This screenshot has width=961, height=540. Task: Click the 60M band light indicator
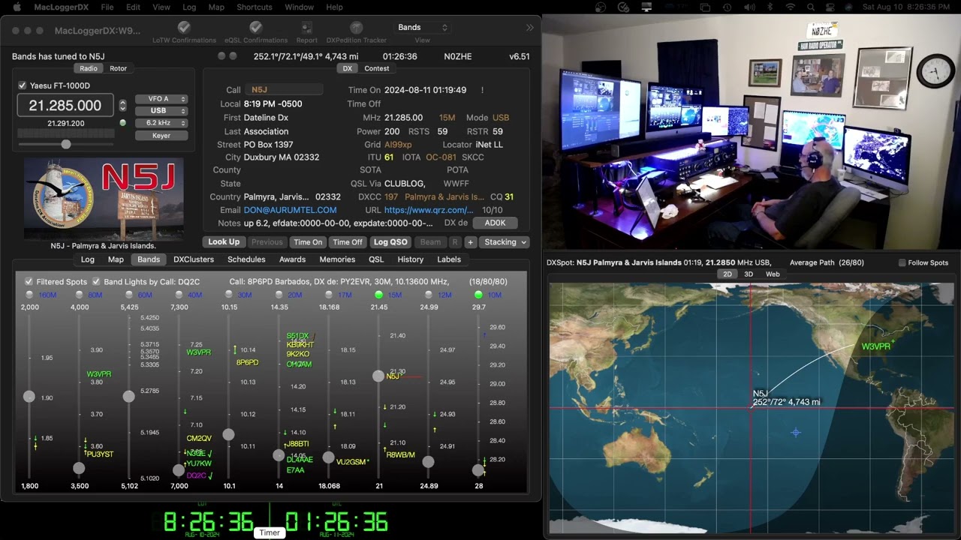[x=128, y=295]
